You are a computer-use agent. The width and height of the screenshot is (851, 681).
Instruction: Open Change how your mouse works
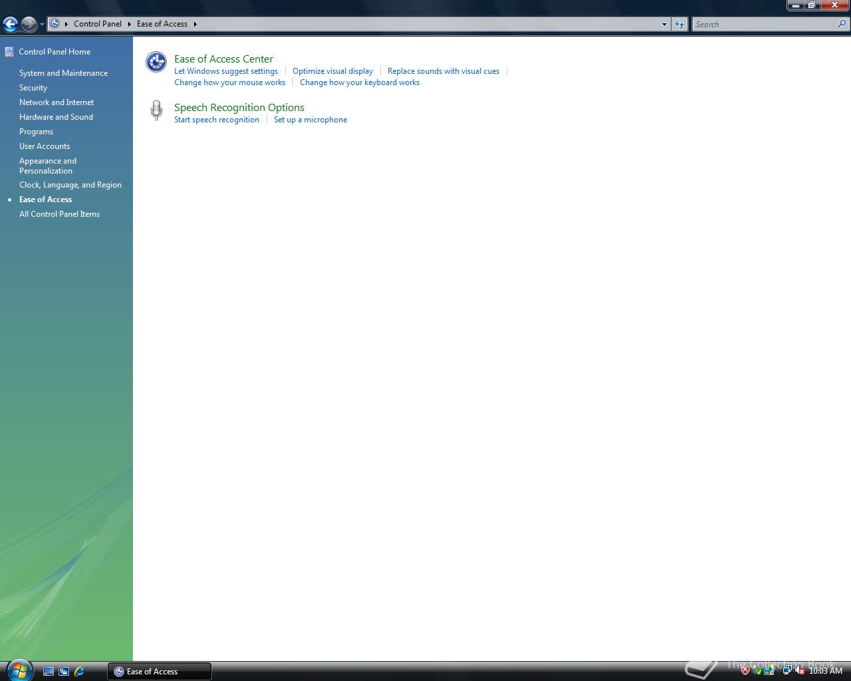(229, 82)
